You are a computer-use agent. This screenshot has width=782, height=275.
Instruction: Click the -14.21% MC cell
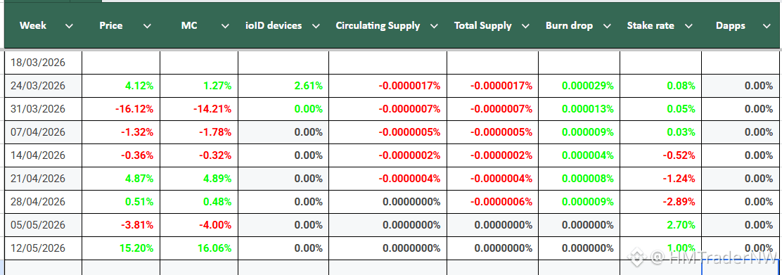click(x=199, y=109)
